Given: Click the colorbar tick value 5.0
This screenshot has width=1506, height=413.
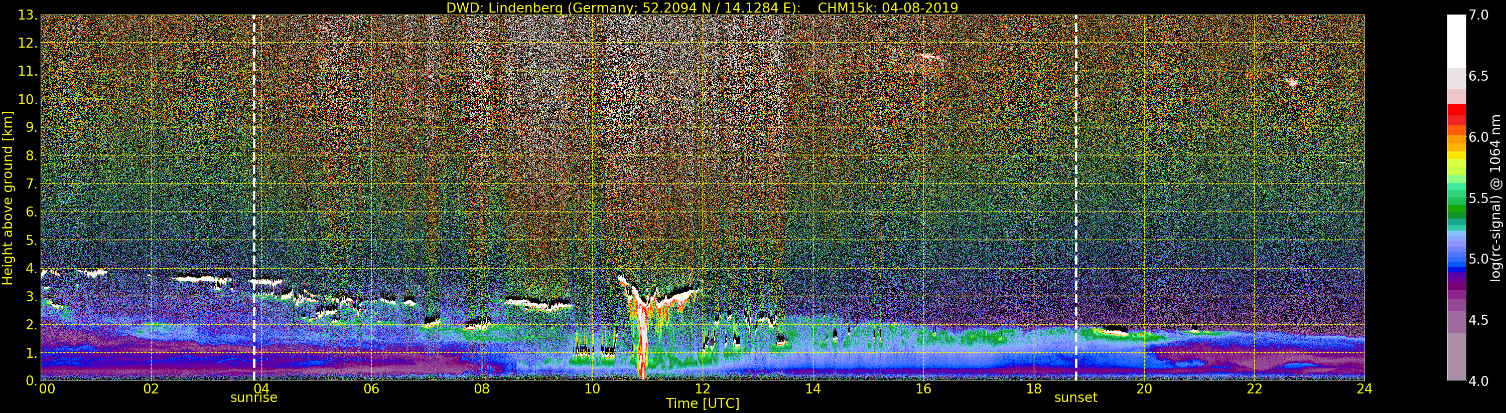Looking at the screenshot, I should coord(1478,259).
